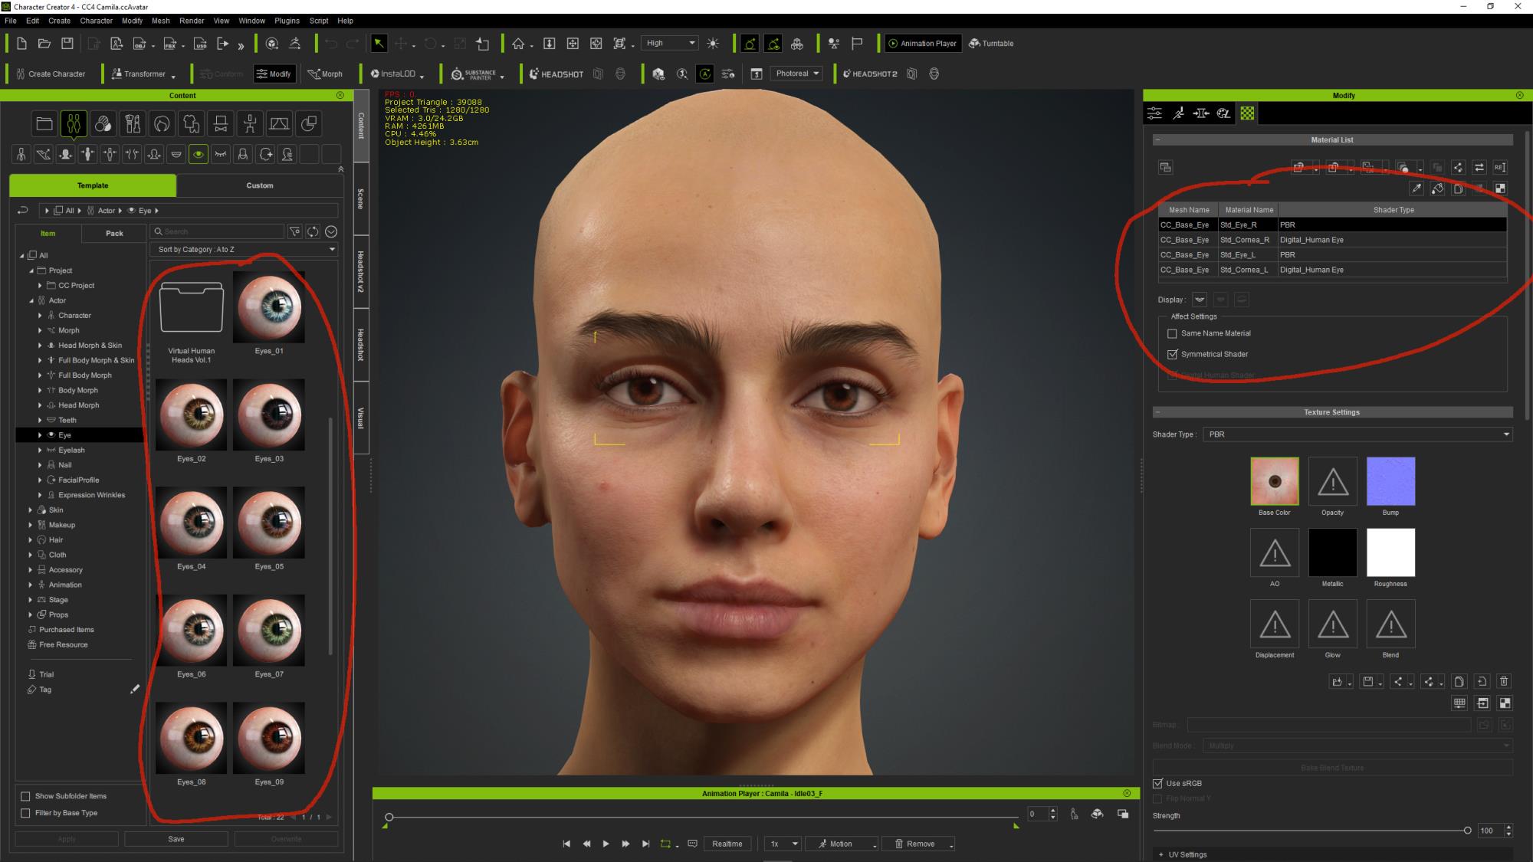Screen dimensions: 1533x862
Task: Enable the Same Name Material checkbox
Action: tap(1172, 333)
